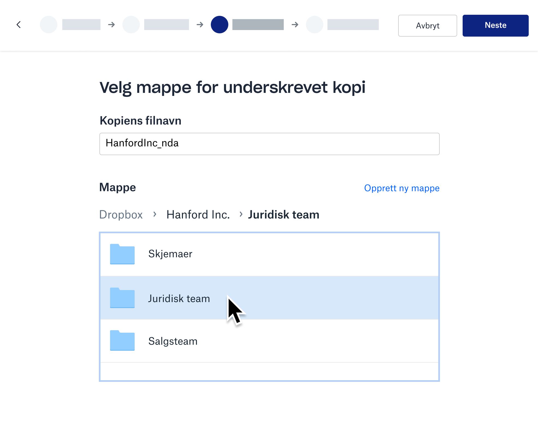Select the Salgsteam folder name
Screen dimensions: 538x437
pyautogui.click(x=173, y=341)
